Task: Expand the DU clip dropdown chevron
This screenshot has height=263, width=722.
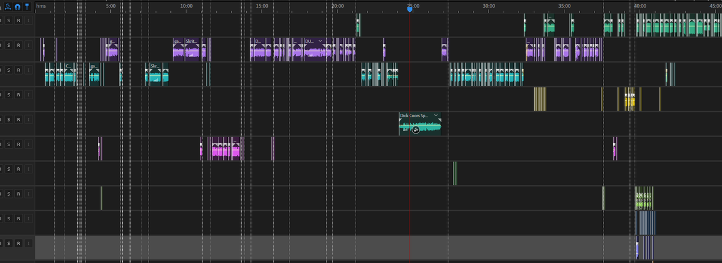Action: tap(320, 40)
